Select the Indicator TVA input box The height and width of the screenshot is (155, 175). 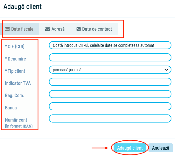[110, 82]
